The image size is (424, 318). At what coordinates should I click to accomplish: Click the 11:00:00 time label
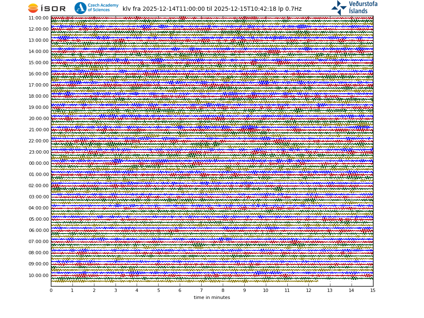[39, 18]
